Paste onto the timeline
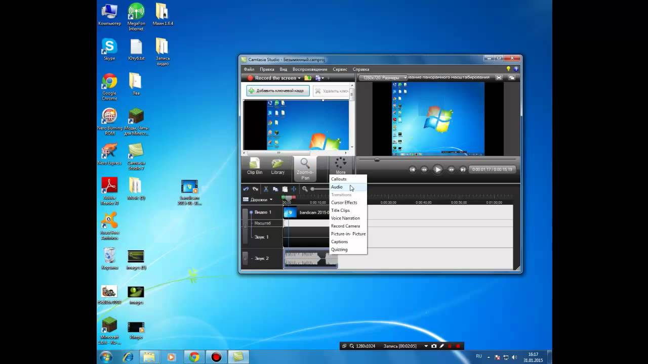This screenshot has height=364, width=648. (285, 189)
